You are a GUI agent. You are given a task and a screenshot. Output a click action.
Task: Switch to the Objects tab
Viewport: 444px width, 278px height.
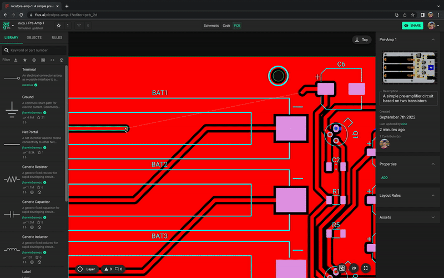click(34, 37)
